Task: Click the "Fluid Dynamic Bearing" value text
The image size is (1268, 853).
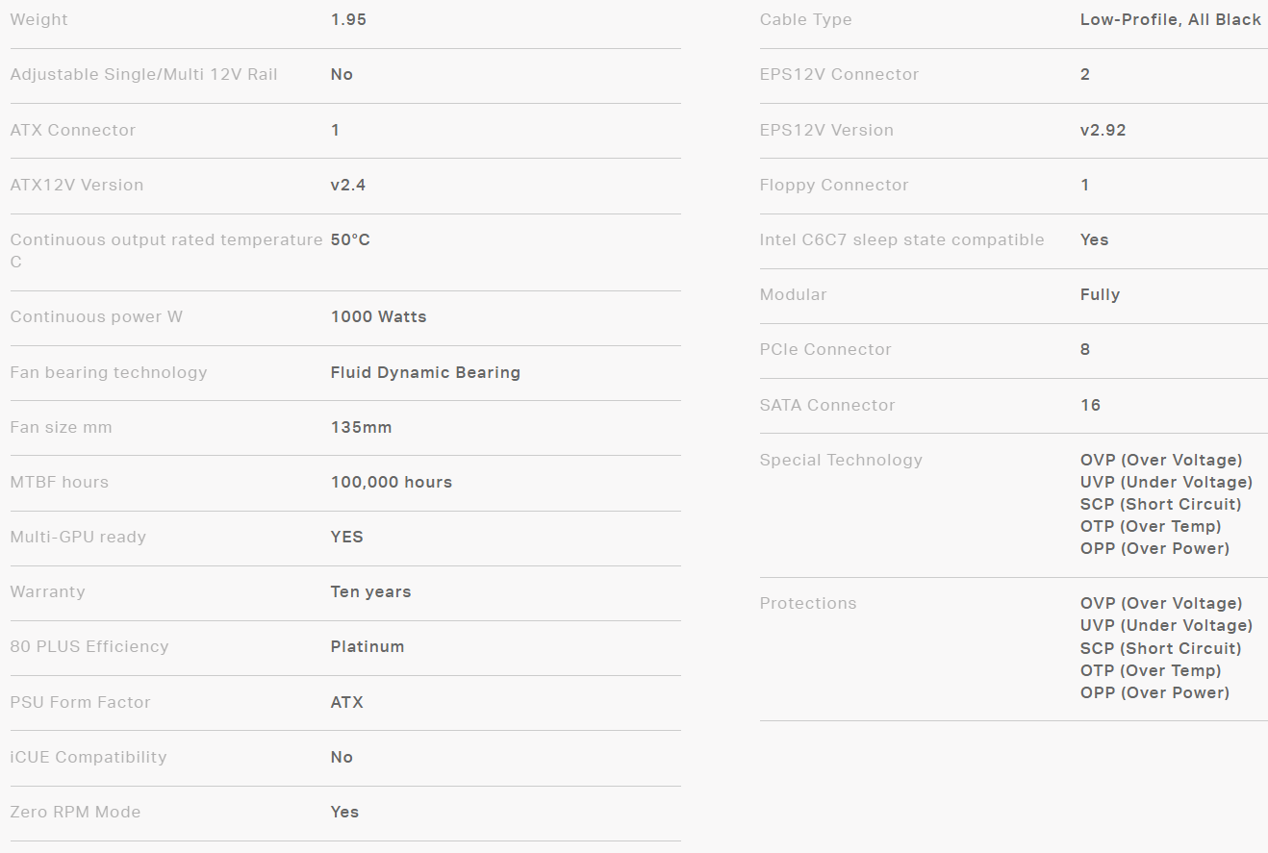Action: click(425, 372)
